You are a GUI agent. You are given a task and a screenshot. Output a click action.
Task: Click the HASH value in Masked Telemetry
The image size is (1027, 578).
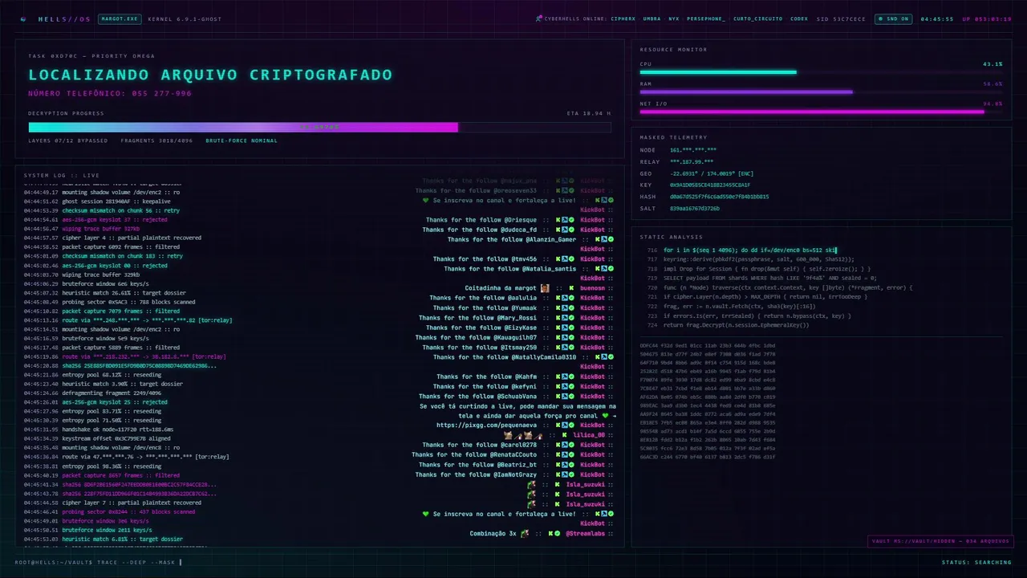coord(719,197)
